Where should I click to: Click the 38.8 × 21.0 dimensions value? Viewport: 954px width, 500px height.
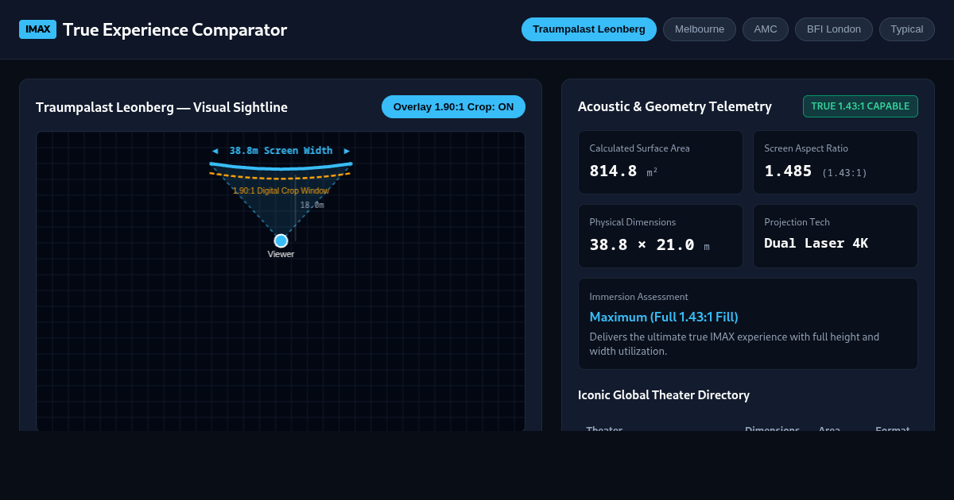[x=642, y=244]
